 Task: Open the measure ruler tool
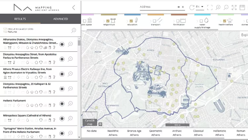click(x=242, y=7)
